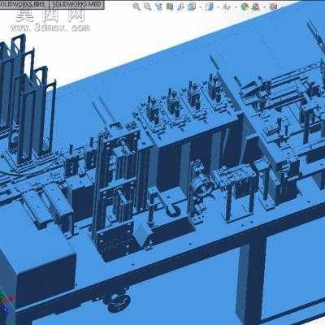The image size is (325, 325).
Task: Expand the Hide/Show Items dropdown arrow
Action: coord(236,6)
